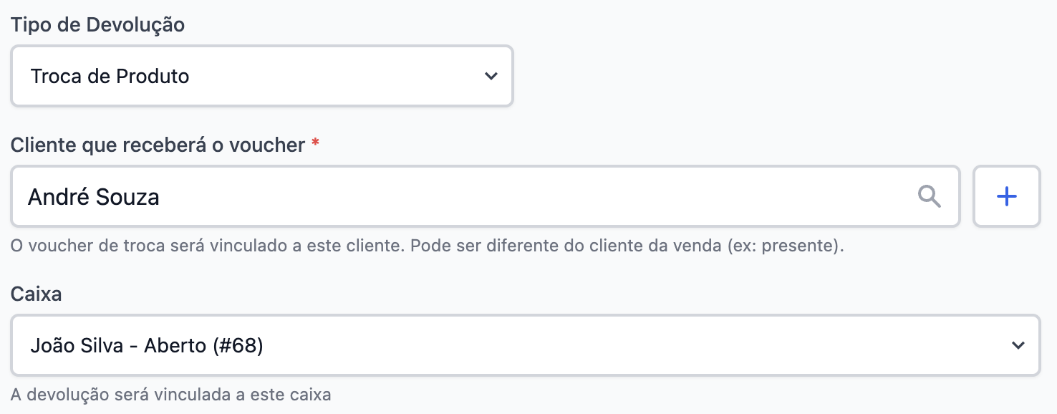Click the chevron arrow of Caixa select
The width and height of the screenshot is (1057, 414).
(x=1018, y=345)
